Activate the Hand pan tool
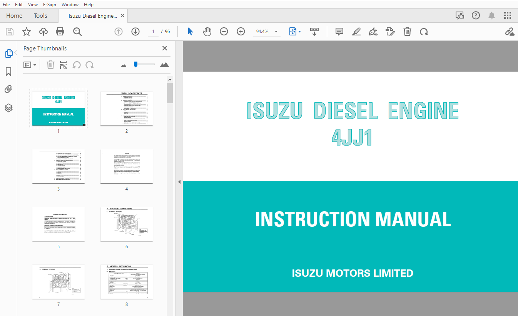 [207, 32]
